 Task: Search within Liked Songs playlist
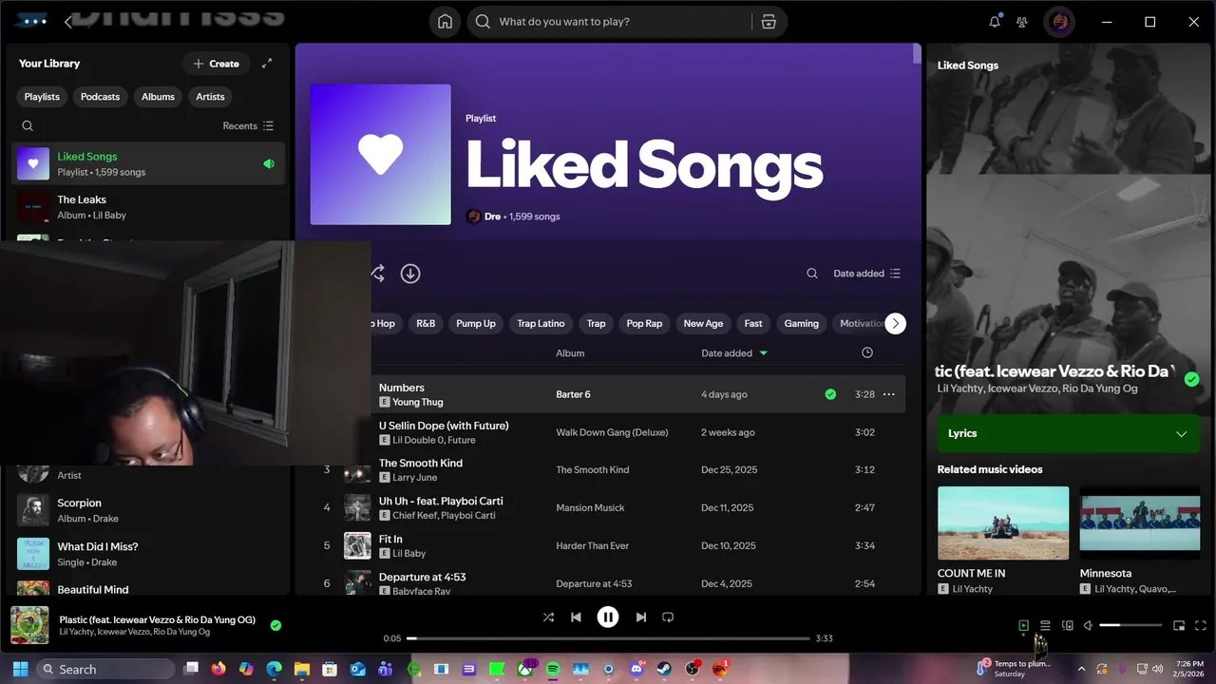812,274
